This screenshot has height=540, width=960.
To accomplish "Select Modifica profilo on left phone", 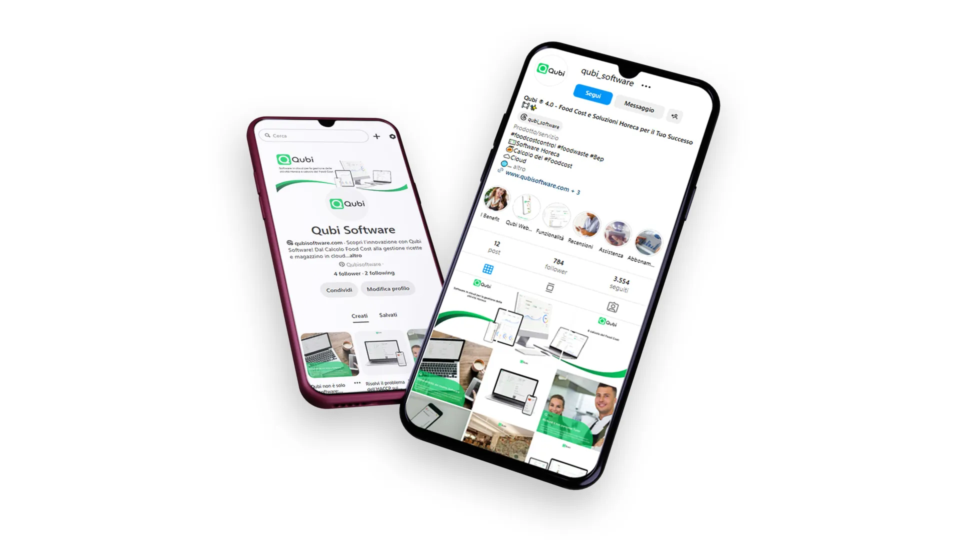I will coord(388,289).
